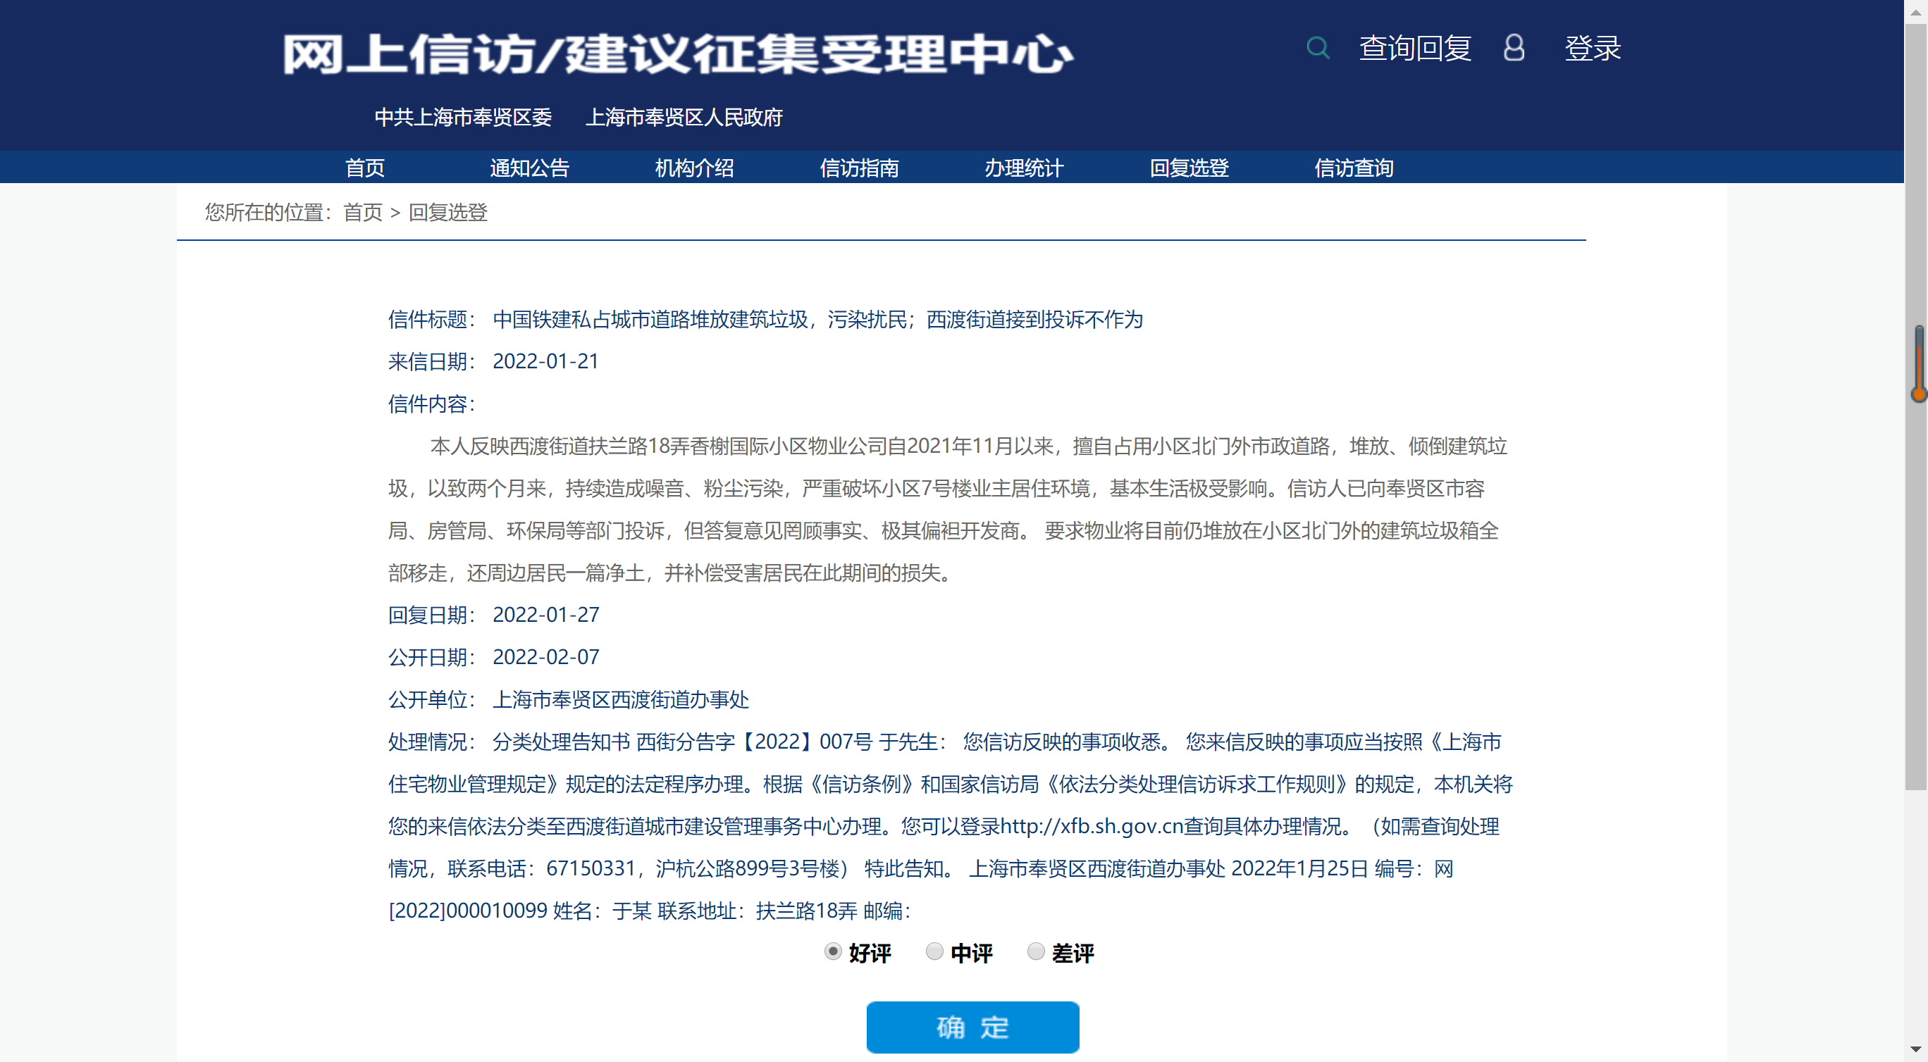Viewport: 1928px width, 1062px height.
Task: Open the 通知公告 navigation item
Action: coord(529,168)
